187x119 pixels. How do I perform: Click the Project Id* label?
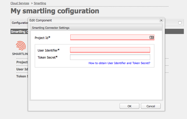42,38
